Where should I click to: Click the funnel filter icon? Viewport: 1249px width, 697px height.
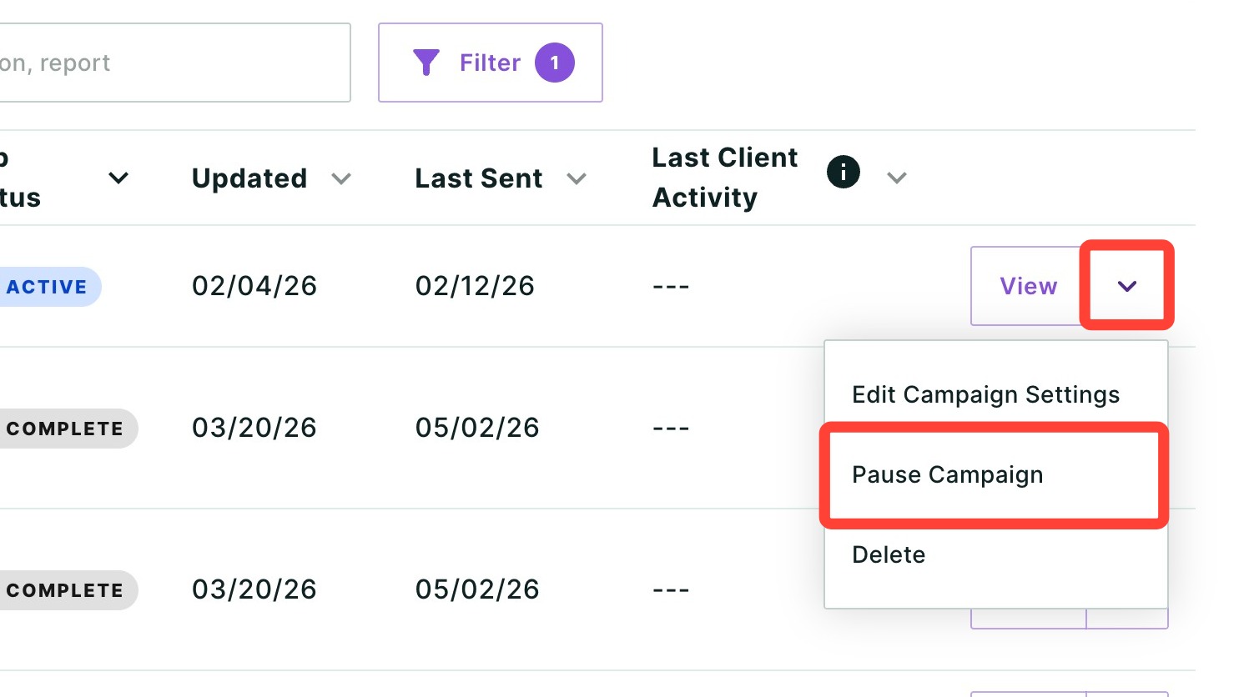pos(426,63)
